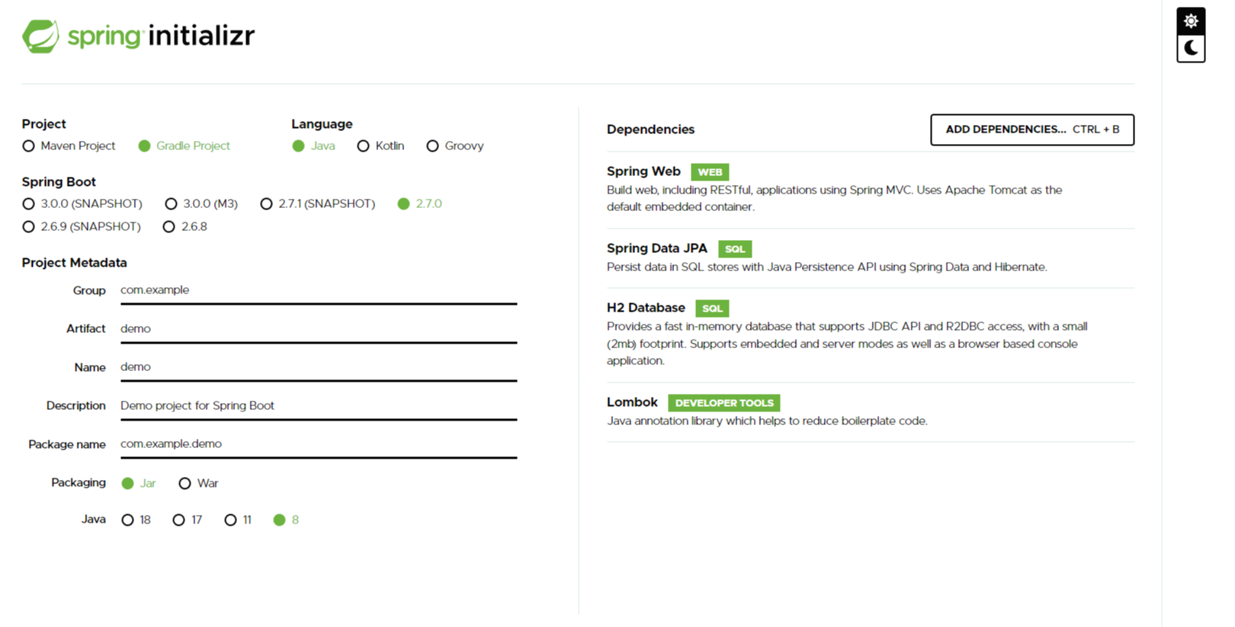1235x627 pixels.
Task: Choose Java language option
Action: pyautogui.click(x=313, y=146)
